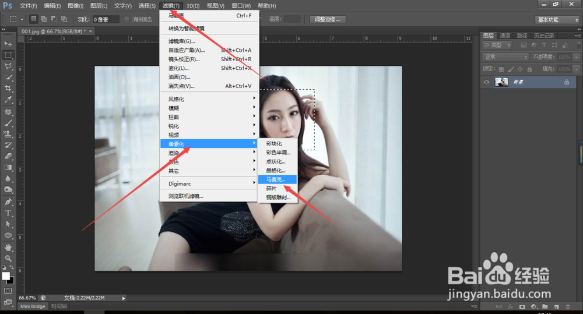Viewport: 583px width, 314px height.
Task: Choose 马赛克... from 像素化 submenu
Action: [x=278, y=179]
